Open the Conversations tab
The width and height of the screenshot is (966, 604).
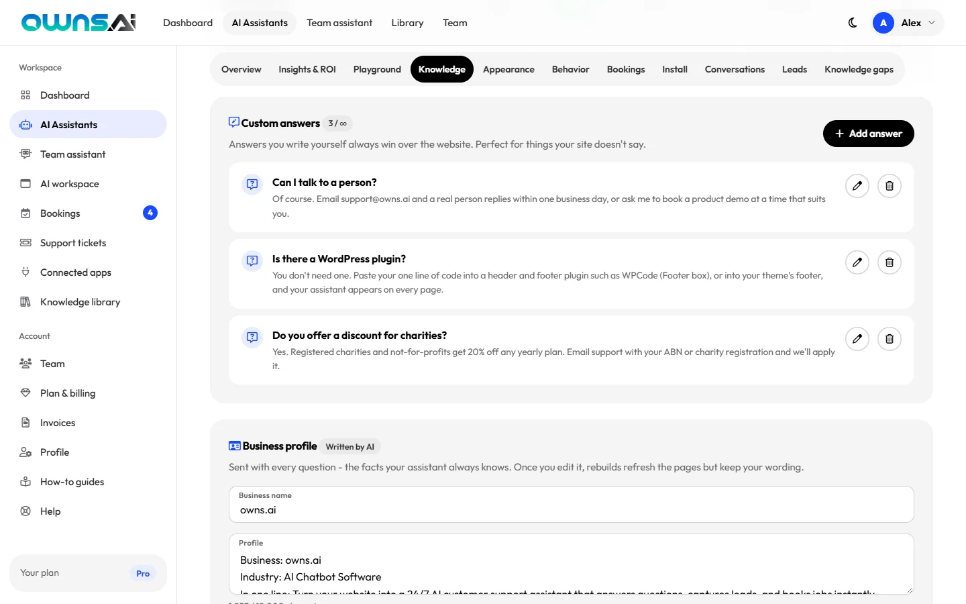735,69
